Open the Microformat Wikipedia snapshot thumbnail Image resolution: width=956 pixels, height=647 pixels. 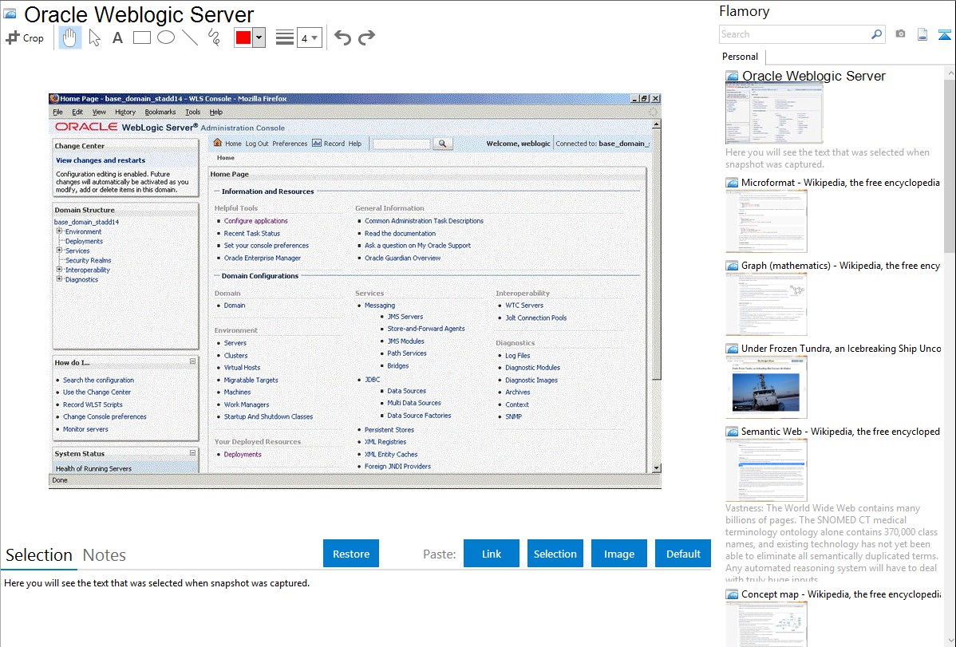coord(766,221)
